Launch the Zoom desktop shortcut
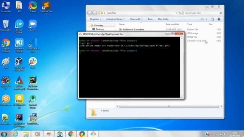 [33, 25]
